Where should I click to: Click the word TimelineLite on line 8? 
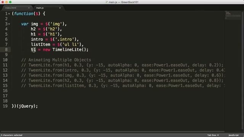67,49
